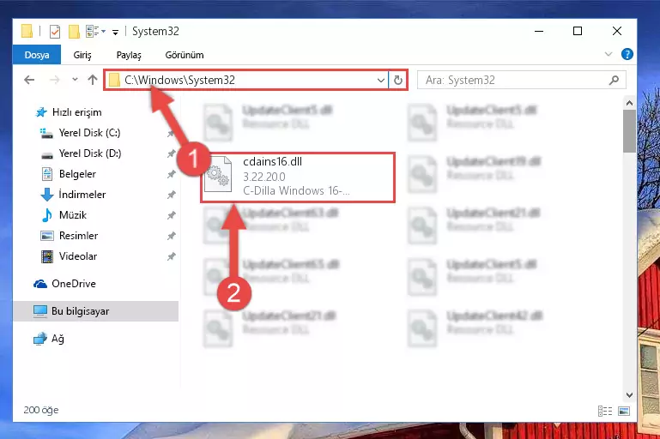This screenshot has width=660, height=439.
Task: Open the Paylaş tab
Action: coord(129,55)
